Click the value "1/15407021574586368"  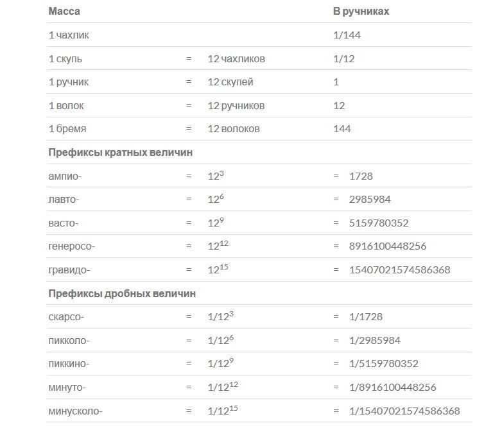pyautogui.click(x=404, y=411)
